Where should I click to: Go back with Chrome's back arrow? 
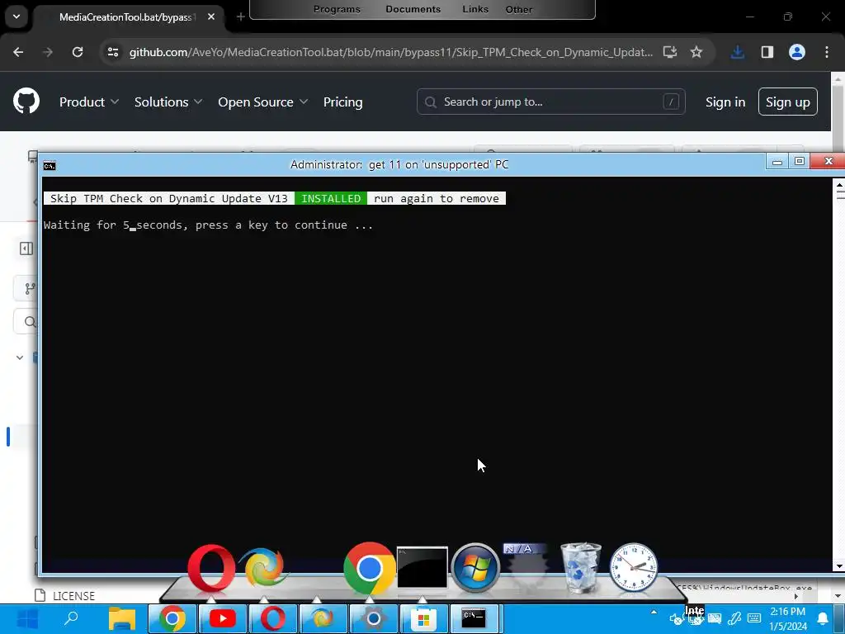(18, 52)
